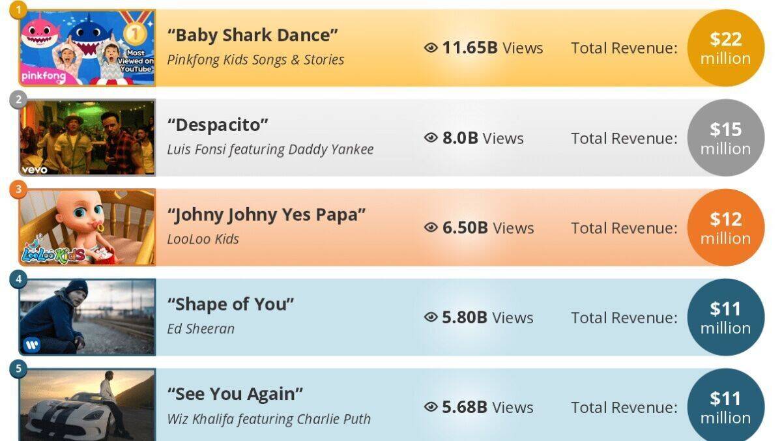Viewport: 782px width, 441px height.
Task: Click the eye icon beside 5.68B Views
Action: [x=430, y=407]
